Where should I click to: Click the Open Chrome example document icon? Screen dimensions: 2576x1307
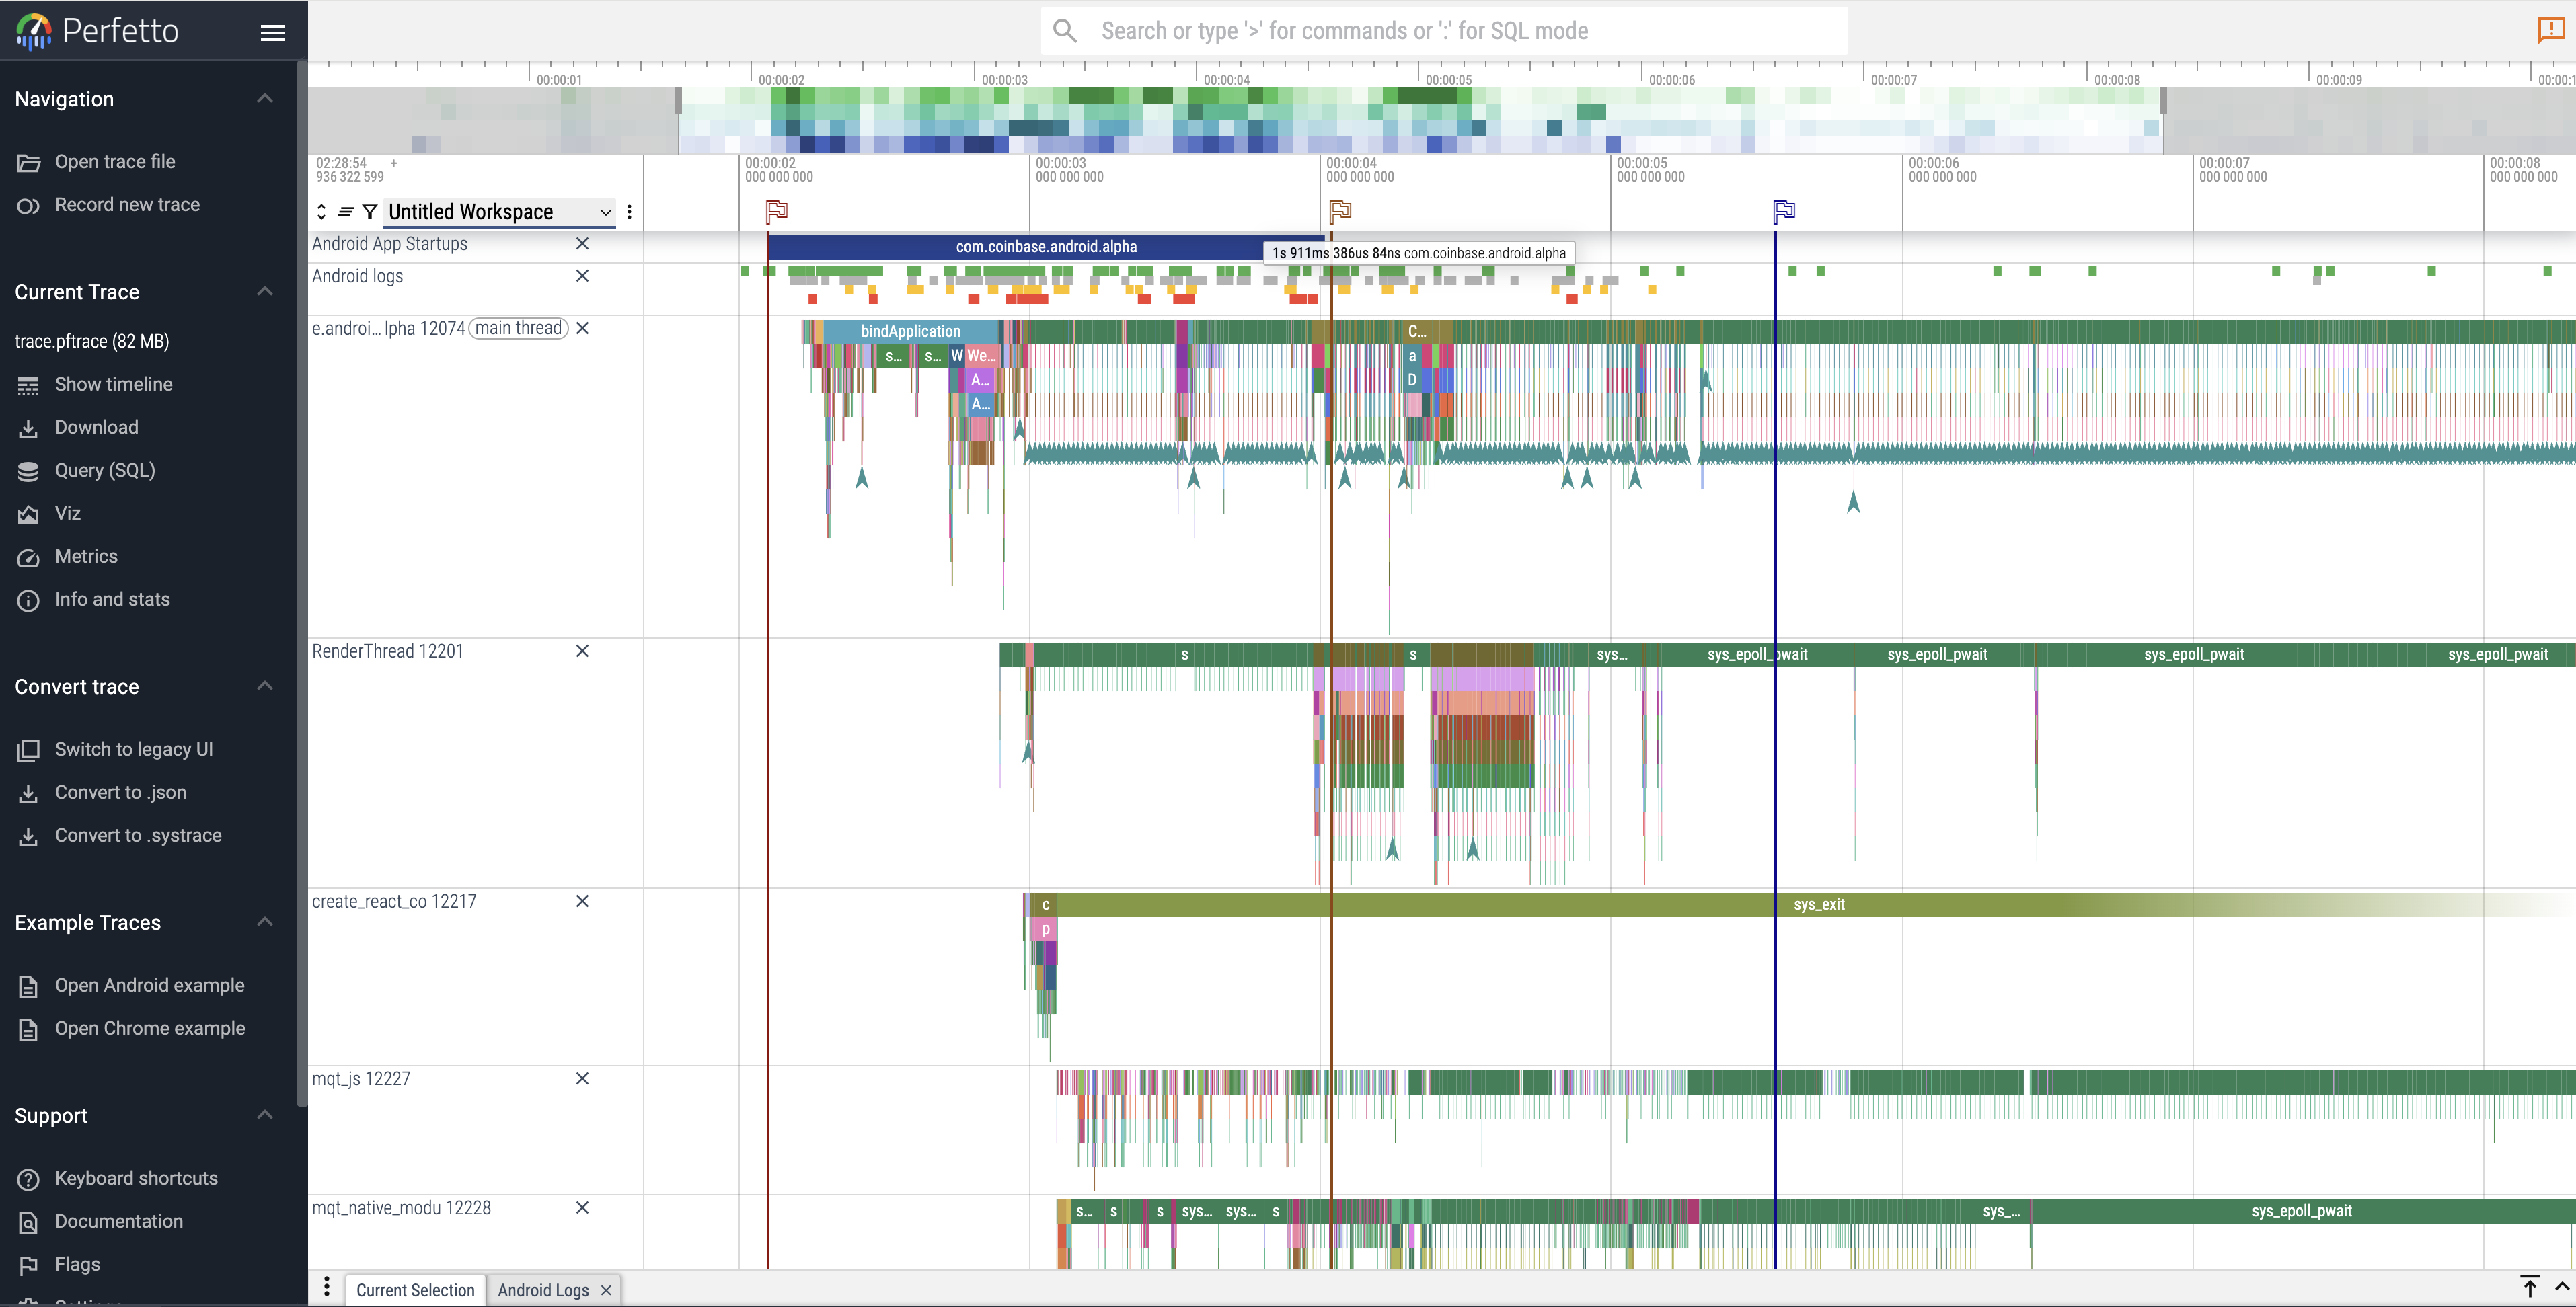[x=28, y=1029]
